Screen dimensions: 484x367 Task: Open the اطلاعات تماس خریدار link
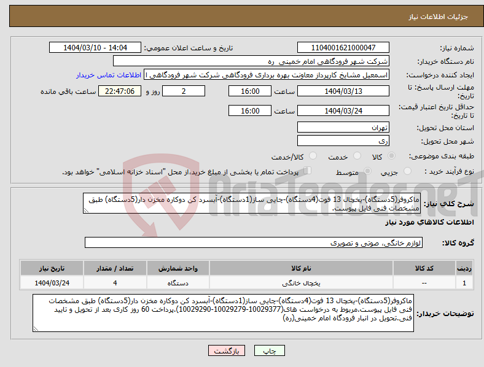pos(109,75)
